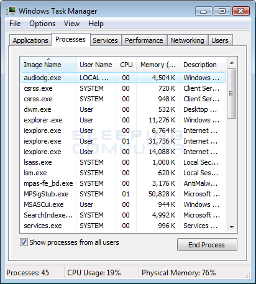Image resolution: width=256 pixels, height=284 pixels.
Task: Click the Desktop ... description cell
Action: [200, 109]
